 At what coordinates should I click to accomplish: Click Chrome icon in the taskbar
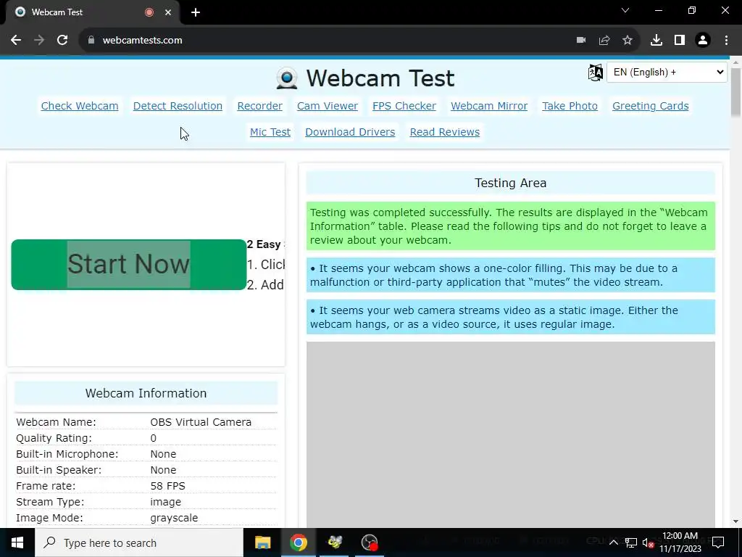pyautogui.click(x=298, y=542)
